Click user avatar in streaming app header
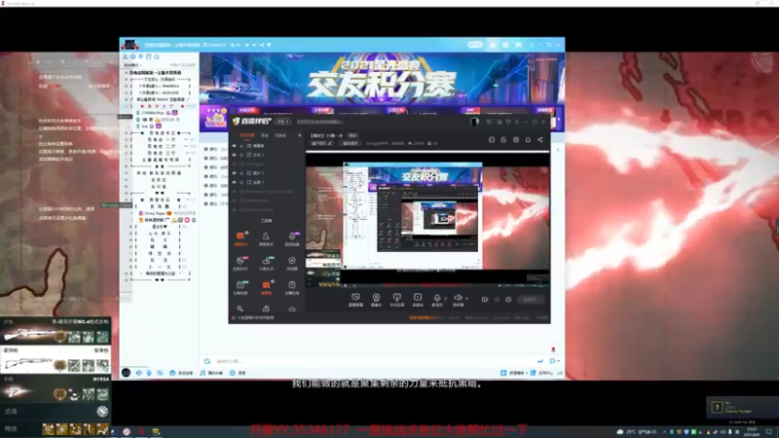 (x=475, y=122)
